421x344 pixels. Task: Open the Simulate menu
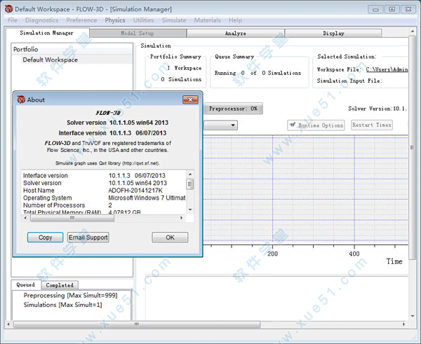(174, 20)
